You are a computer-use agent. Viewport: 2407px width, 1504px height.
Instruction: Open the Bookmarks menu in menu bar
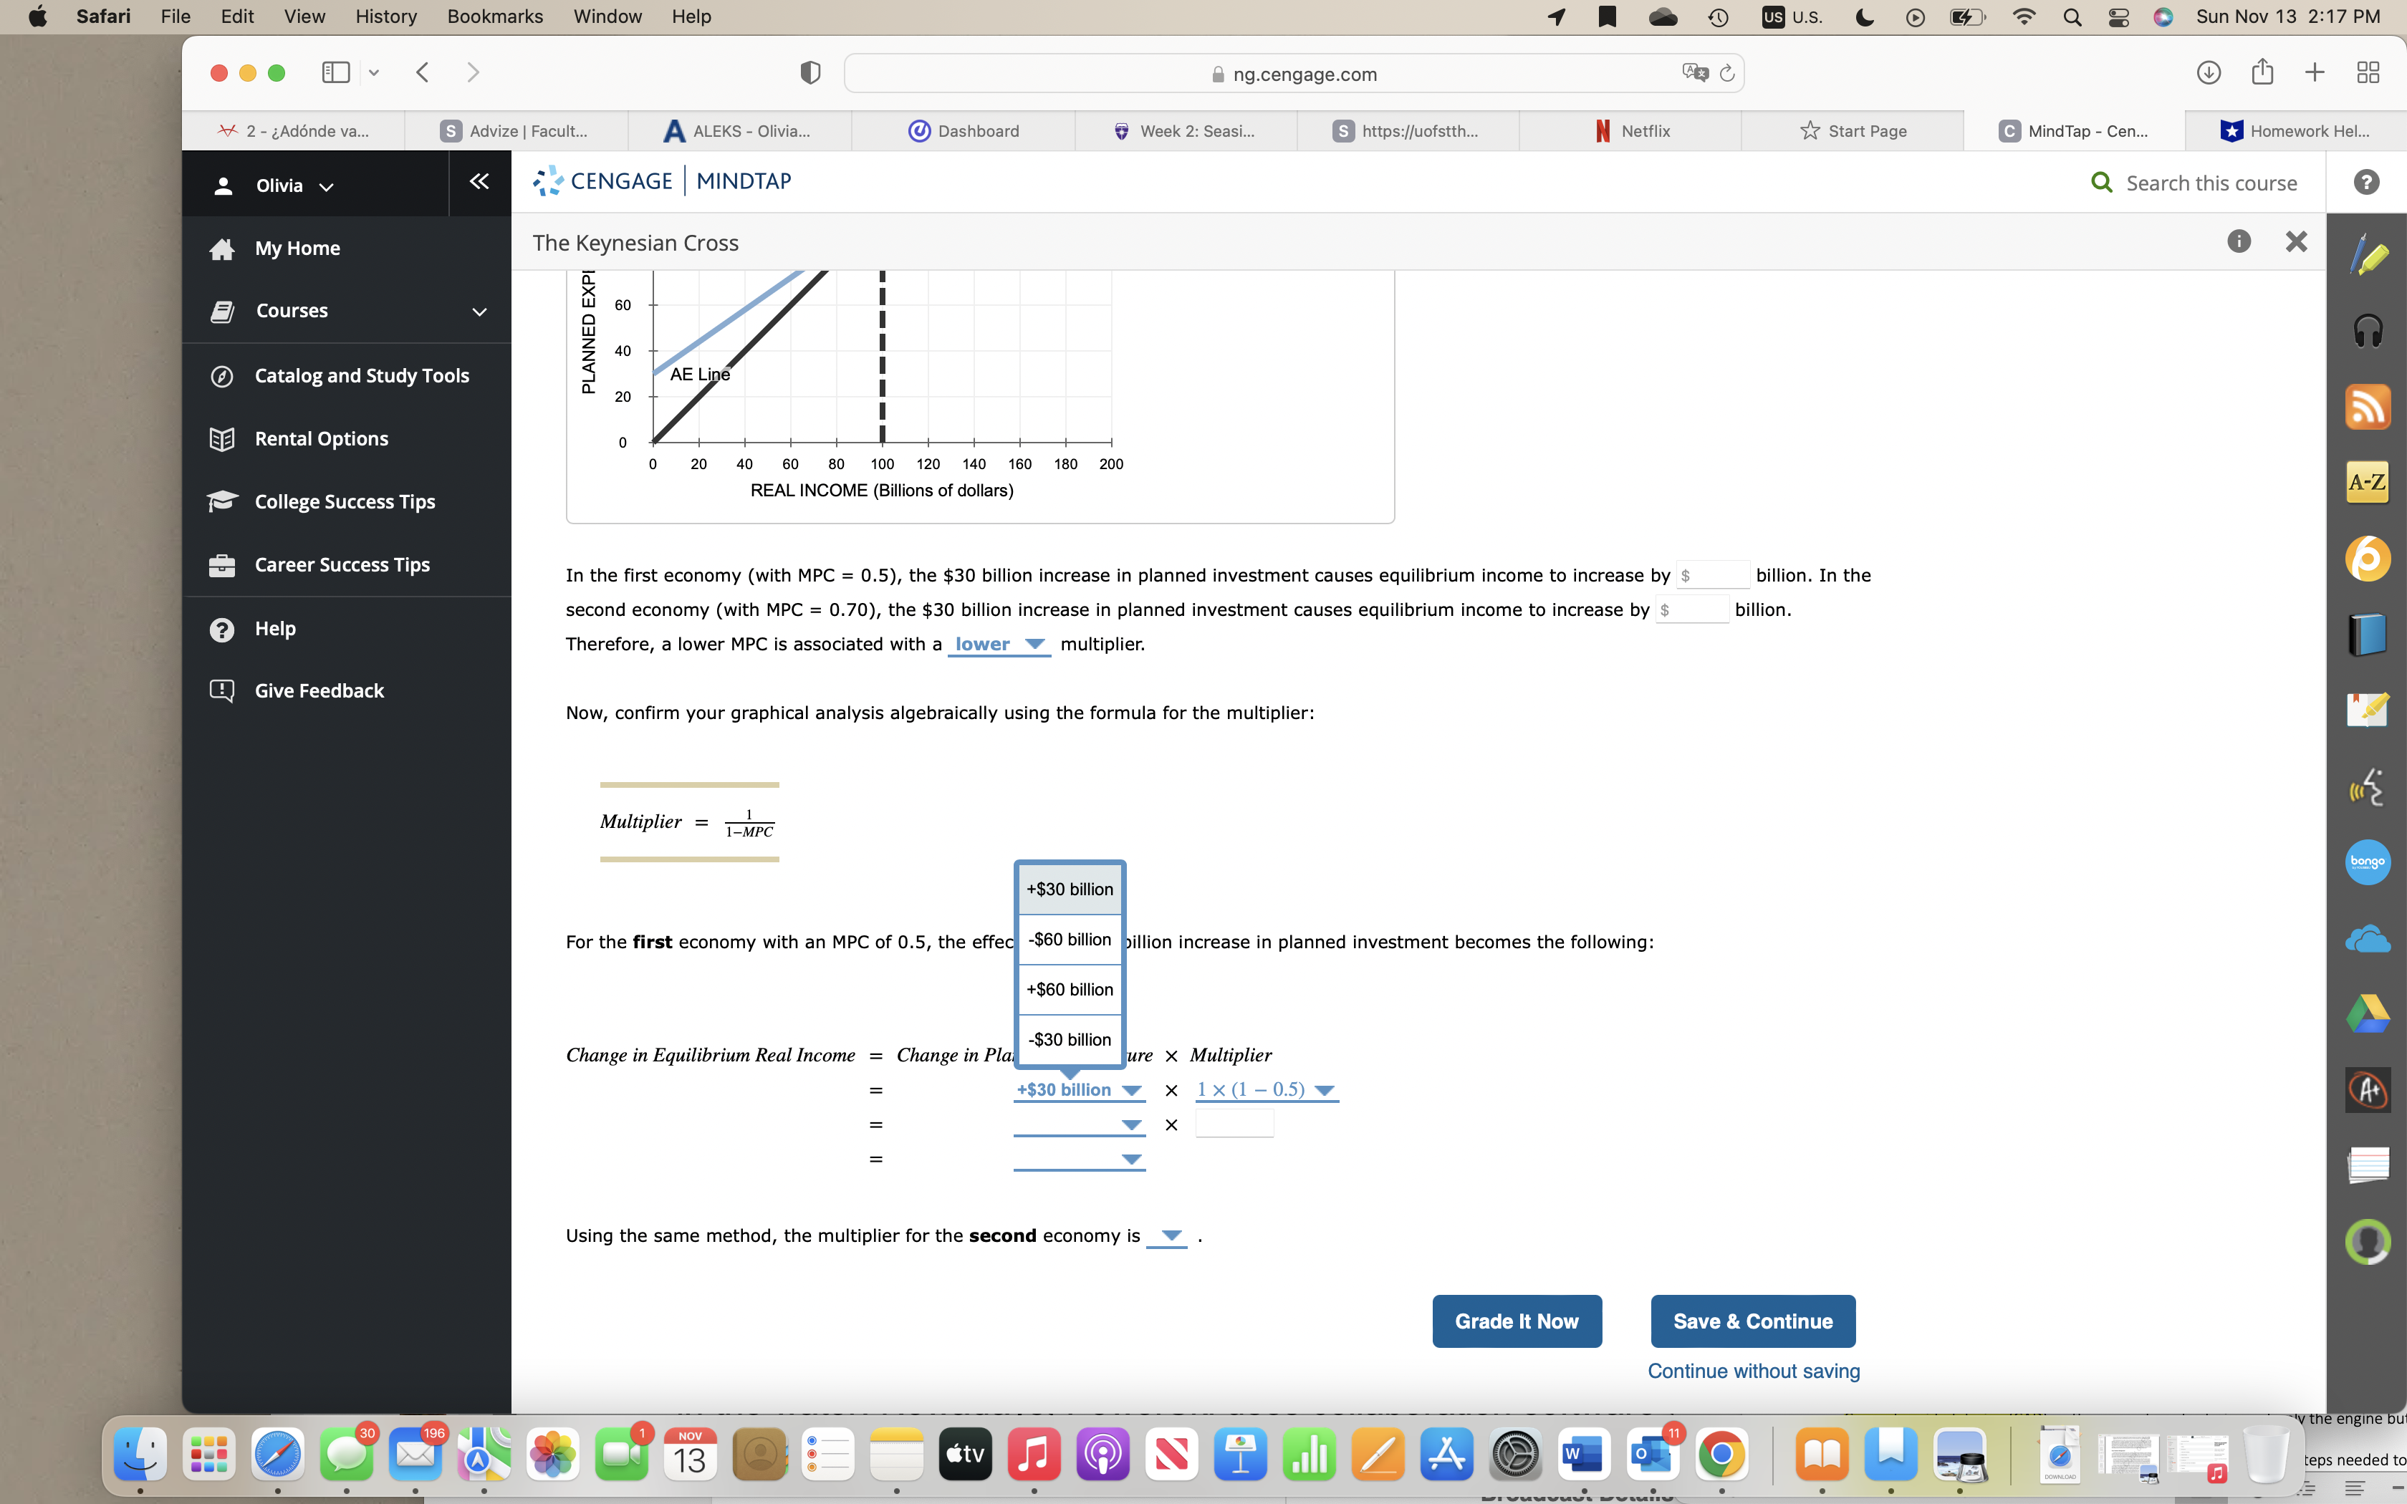494,17
